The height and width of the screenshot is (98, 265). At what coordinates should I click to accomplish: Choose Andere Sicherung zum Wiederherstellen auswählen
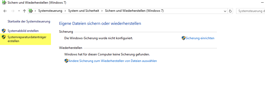(x=113, y=61)
